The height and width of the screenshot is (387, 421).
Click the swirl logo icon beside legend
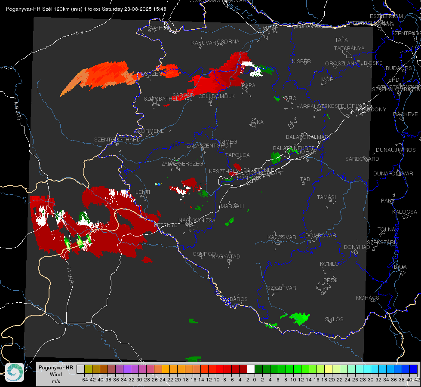(x=15, y=372)
